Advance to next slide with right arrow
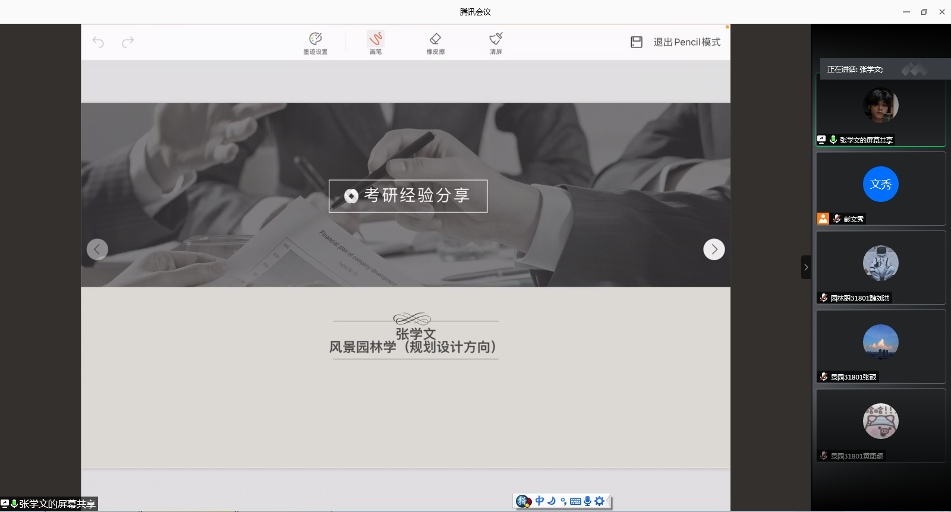 tap(714, 249)
